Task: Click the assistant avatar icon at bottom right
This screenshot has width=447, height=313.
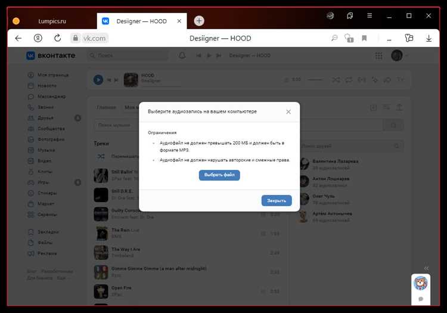Action: coord(421,283)
